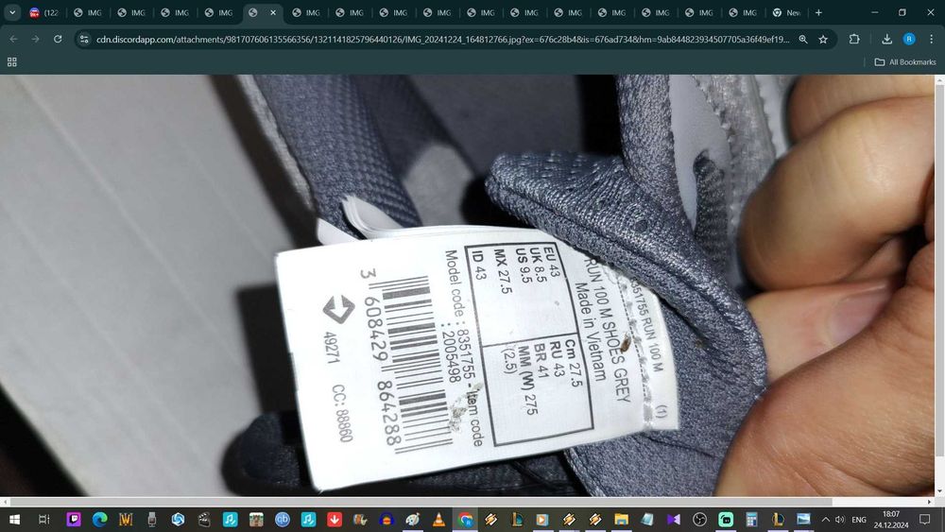This screenshot has height=532, width=945.
Task: Open File Explorer from the taskbar
Action: pyautogui.click(x=622, y=520)
